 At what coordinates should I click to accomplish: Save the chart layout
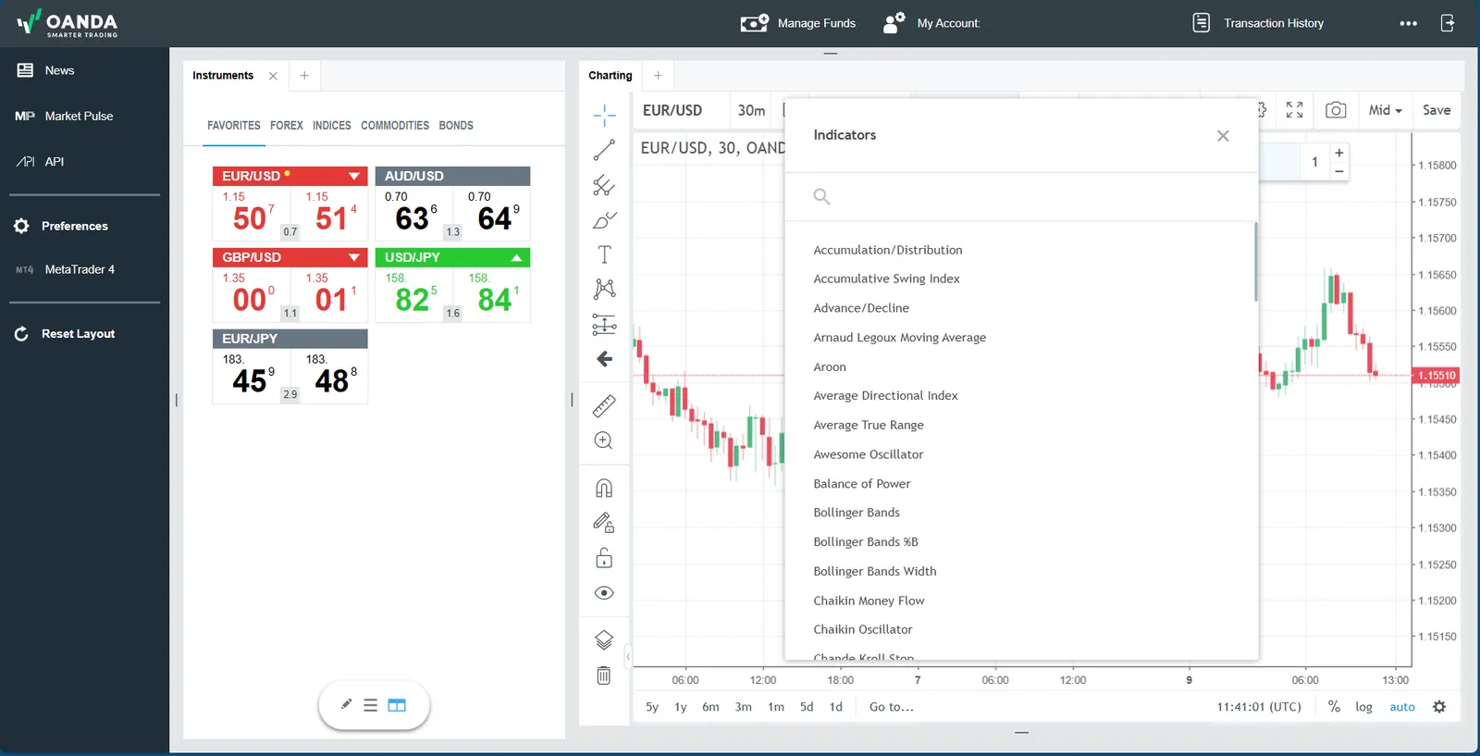(x=1437, y=110)
